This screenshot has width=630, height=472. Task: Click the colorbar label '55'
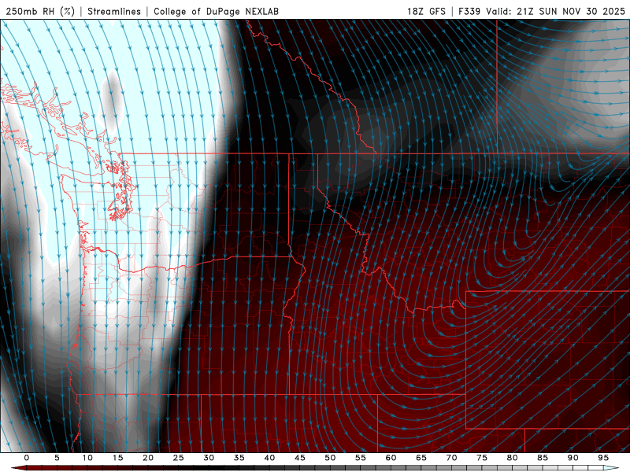(361, 458)
